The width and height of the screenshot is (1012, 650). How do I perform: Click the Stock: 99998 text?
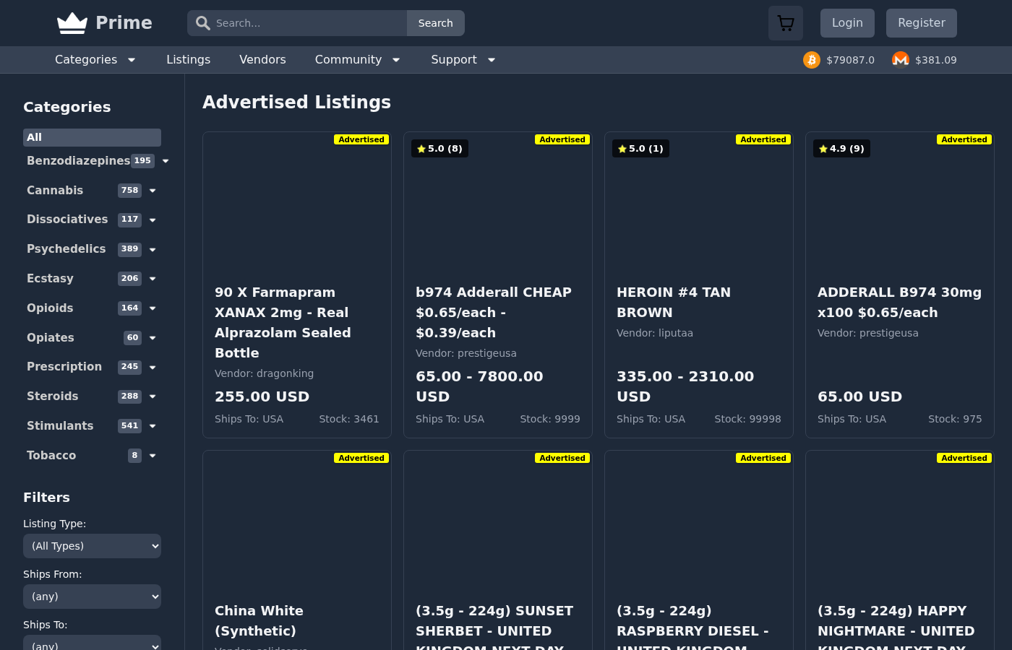coord(747,419)
